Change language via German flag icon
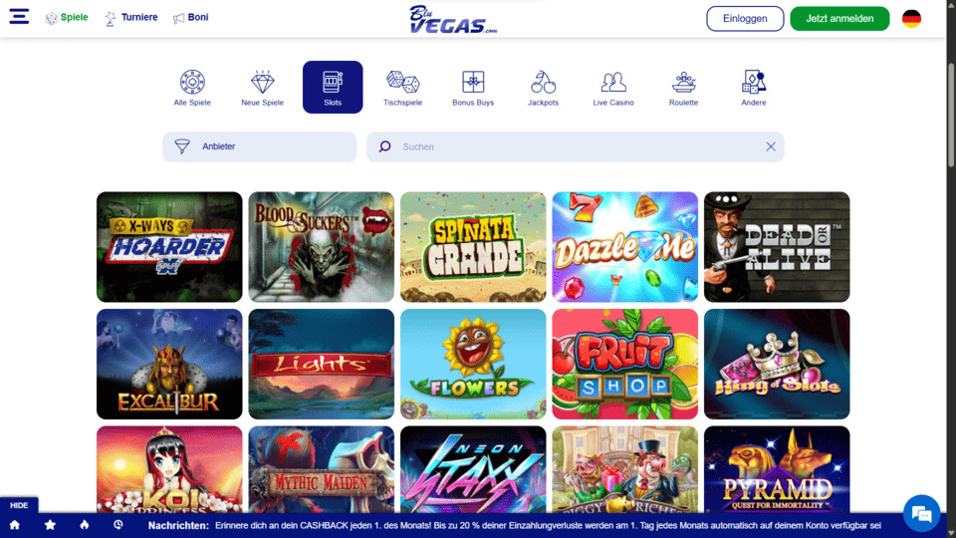956x538 pixels. [911, 18]
